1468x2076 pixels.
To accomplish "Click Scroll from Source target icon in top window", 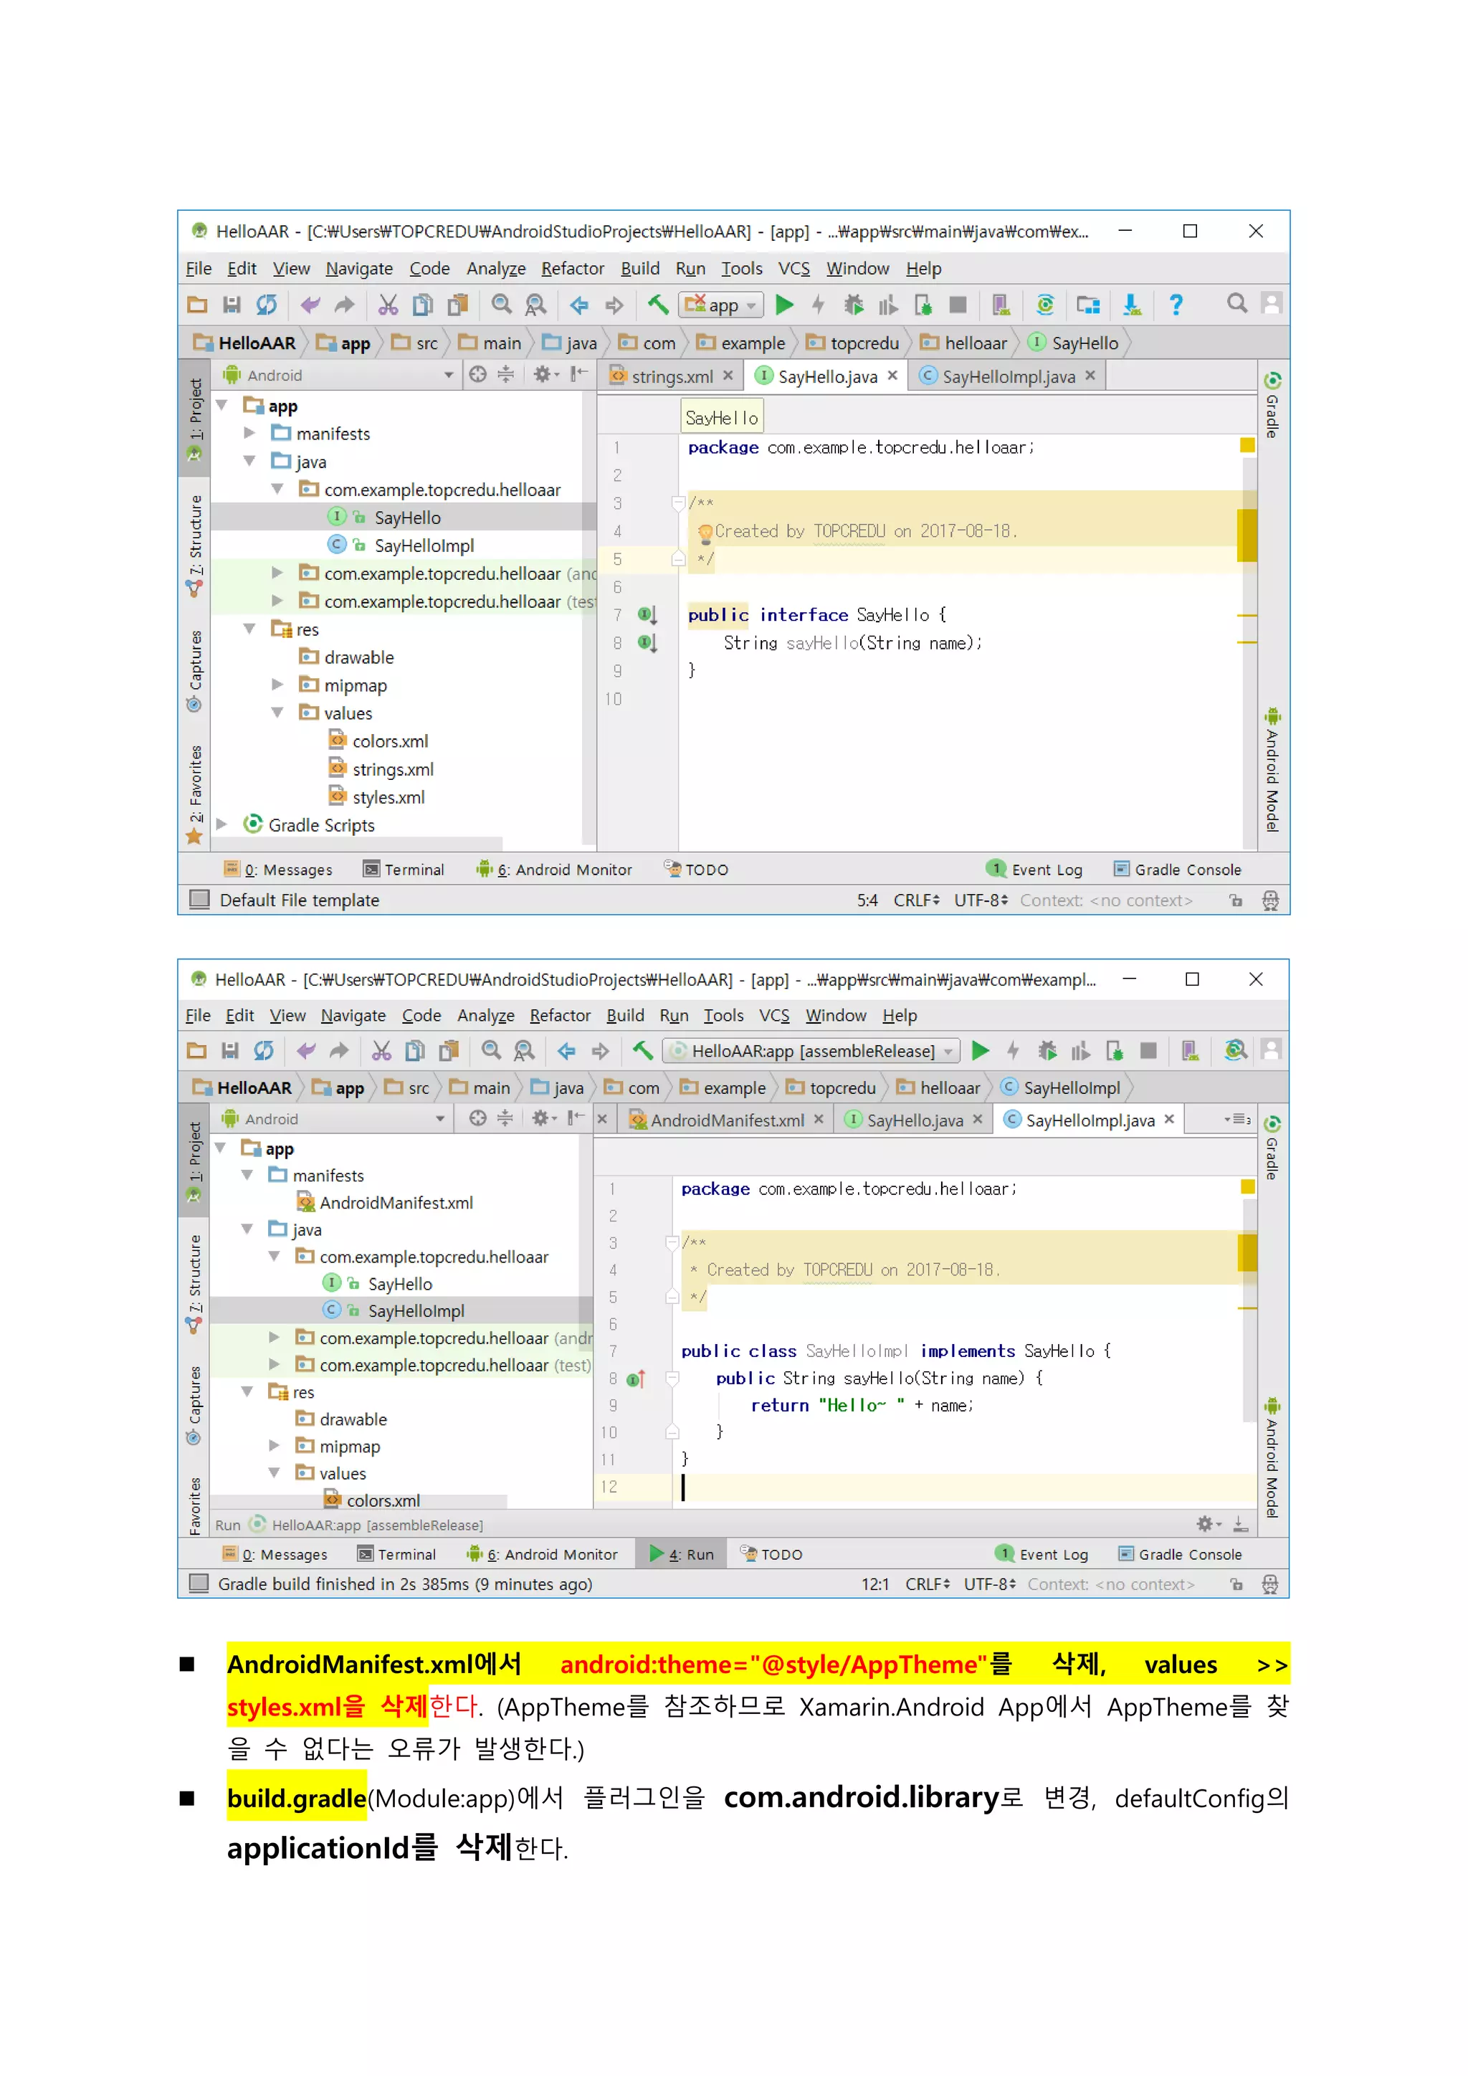I will tap(477, 374).
